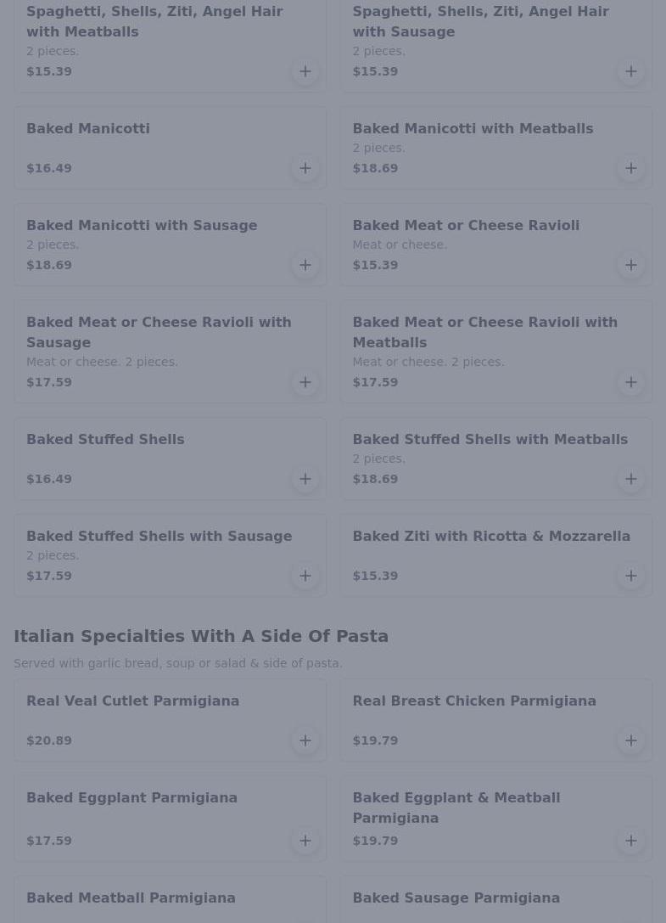Add Real Breast Chicken Parmigiana with the plus icon
Image resolution: width=666 pixels, height=923 pixels.
pos(630,740)
